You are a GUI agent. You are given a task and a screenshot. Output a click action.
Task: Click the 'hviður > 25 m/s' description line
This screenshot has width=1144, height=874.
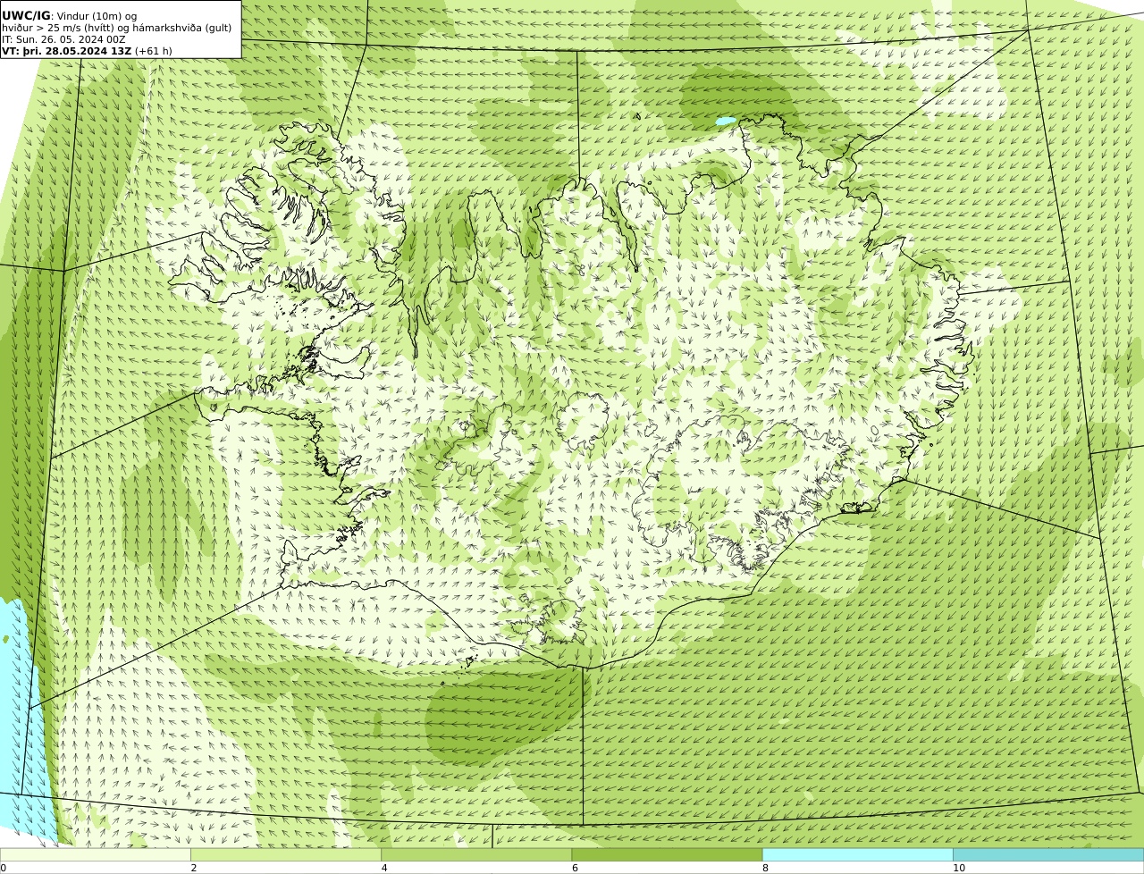point(116,28)
